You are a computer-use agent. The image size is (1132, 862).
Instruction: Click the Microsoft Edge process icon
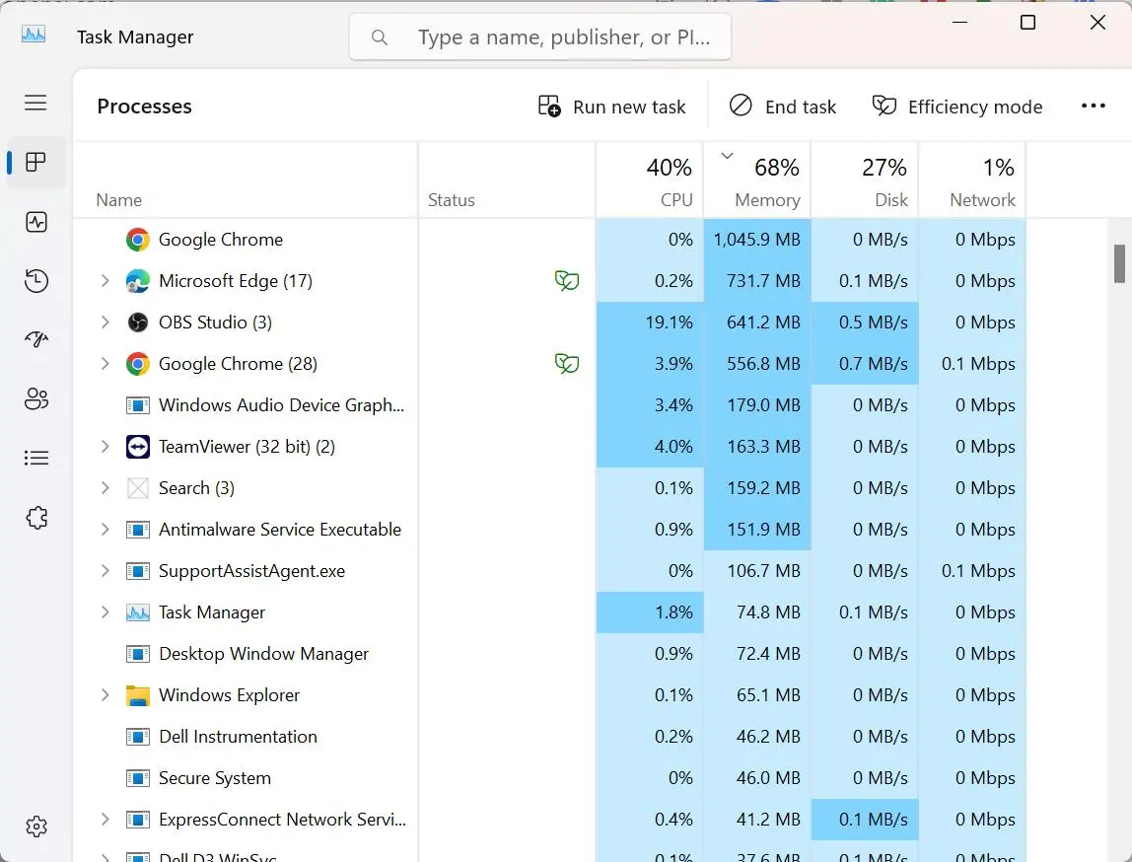[137, 281]
